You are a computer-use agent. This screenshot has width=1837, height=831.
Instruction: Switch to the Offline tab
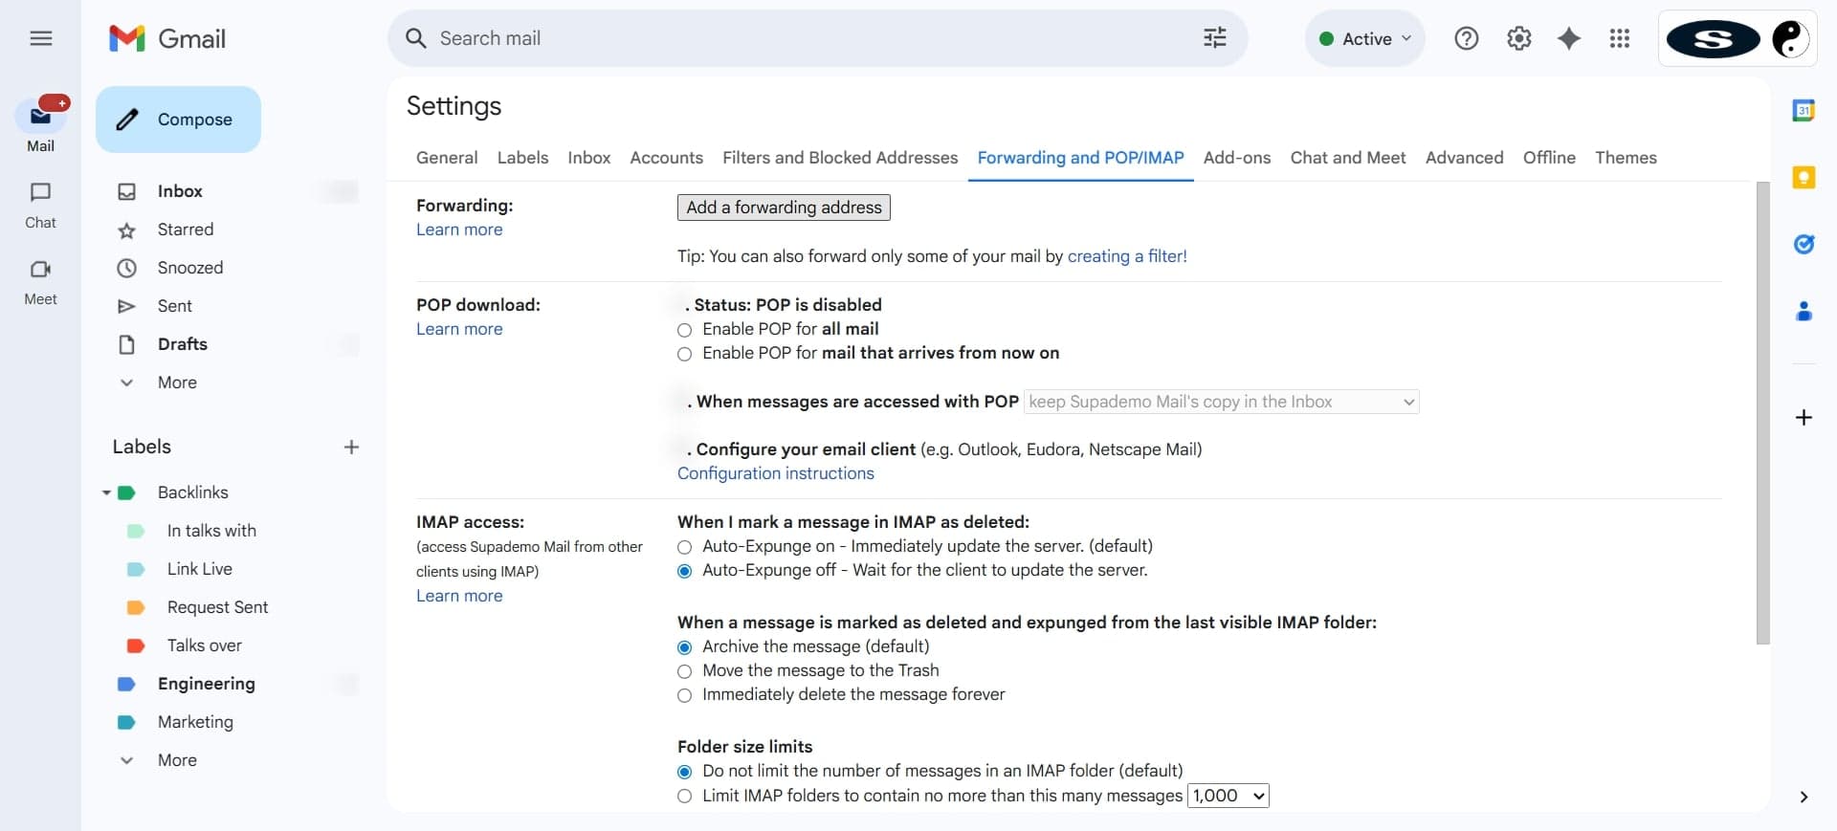click(1549, 158)
